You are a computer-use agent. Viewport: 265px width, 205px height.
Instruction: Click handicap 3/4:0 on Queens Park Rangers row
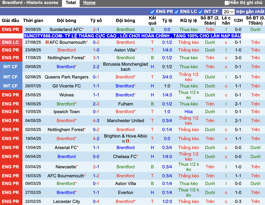pos(167,77)
